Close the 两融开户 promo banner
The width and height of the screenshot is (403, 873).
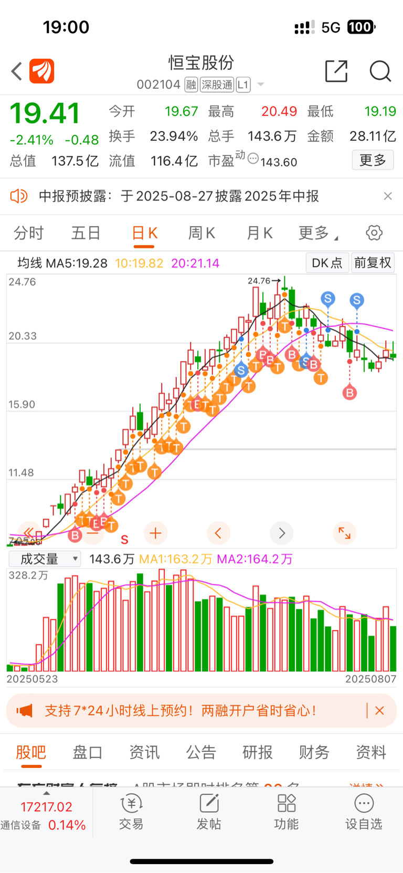coord(380,711)
